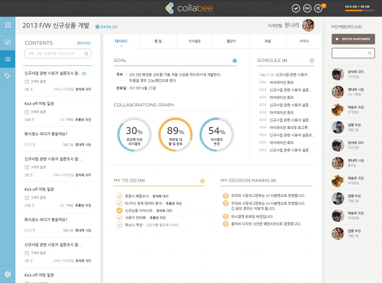382x283 pixels.
Task: Open the 업데이트순 sort dropdown
Action: [x=84, y=43]
